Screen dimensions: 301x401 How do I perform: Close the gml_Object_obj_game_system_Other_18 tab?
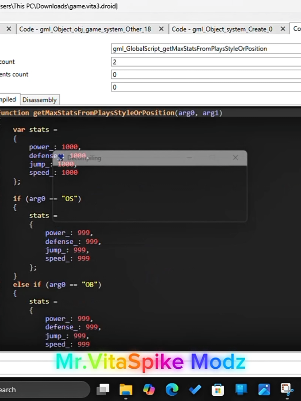click(161, 29)
